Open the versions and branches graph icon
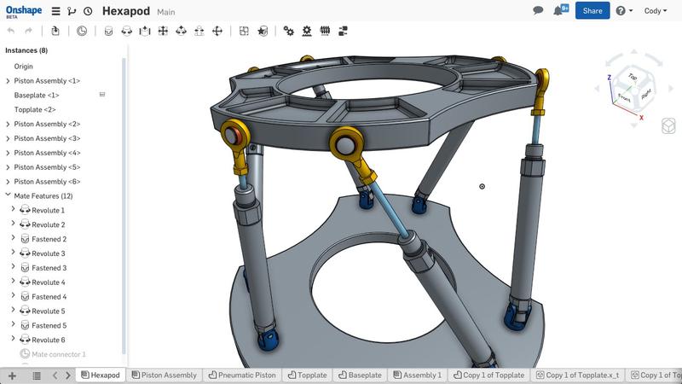Viewport: 682px width, 384px height. coord(72,12)
